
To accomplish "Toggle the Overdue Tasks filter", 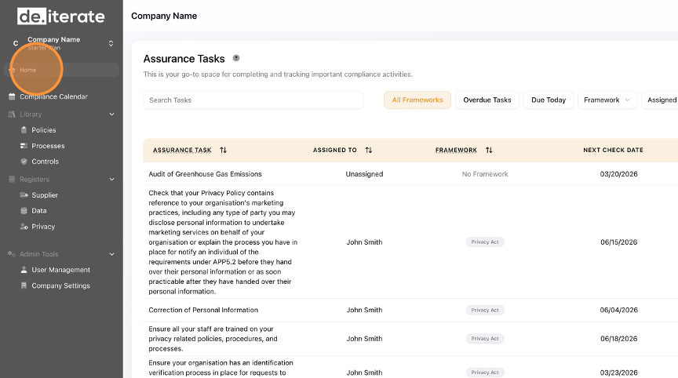I will (x=487, y=100).
